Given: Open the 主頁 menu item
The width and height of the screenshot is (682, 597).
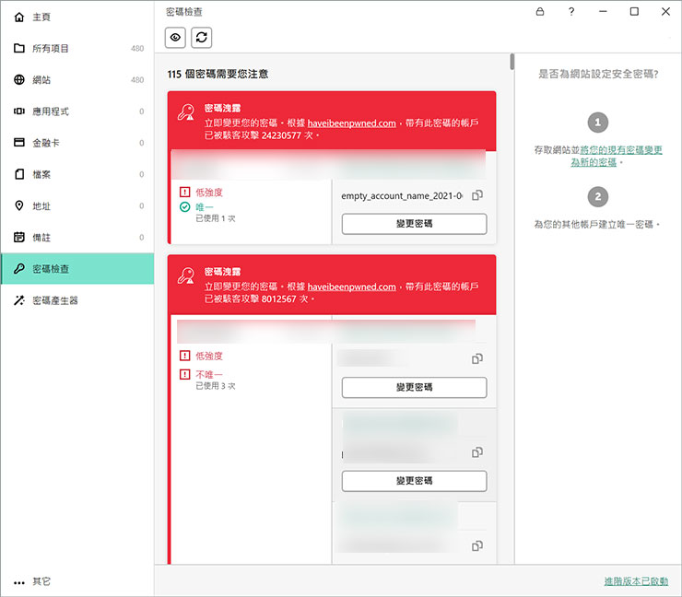Looking at the screenshot, I should pyautogui.click(x=77, y=17).
